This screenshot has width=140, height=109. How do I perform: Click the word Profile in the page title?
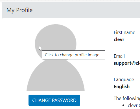click(x=24, y=10)
